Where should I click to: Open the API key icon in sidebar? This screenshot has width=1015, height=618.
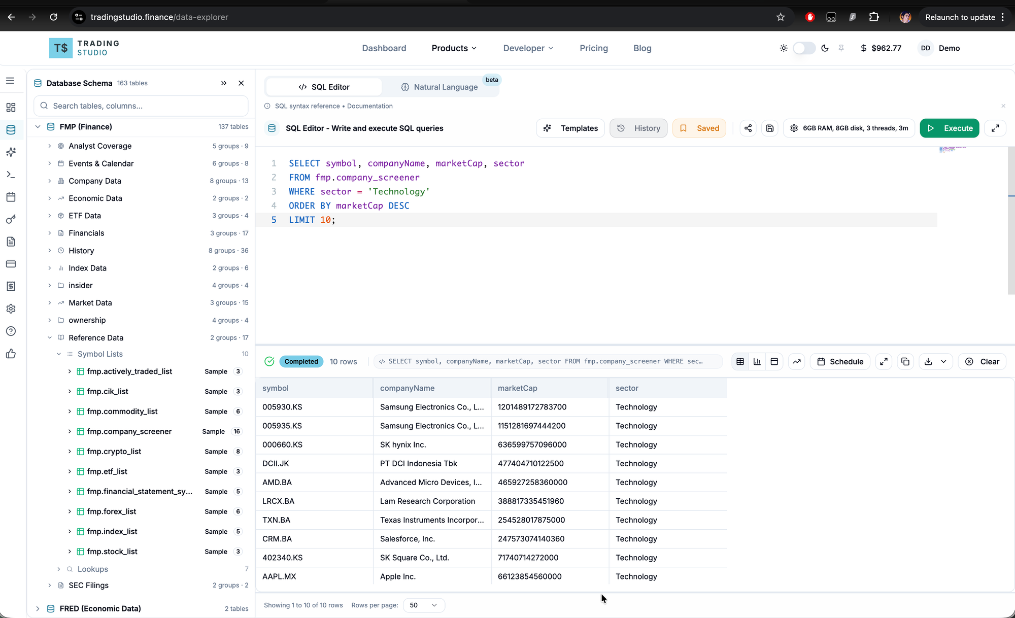11,219
